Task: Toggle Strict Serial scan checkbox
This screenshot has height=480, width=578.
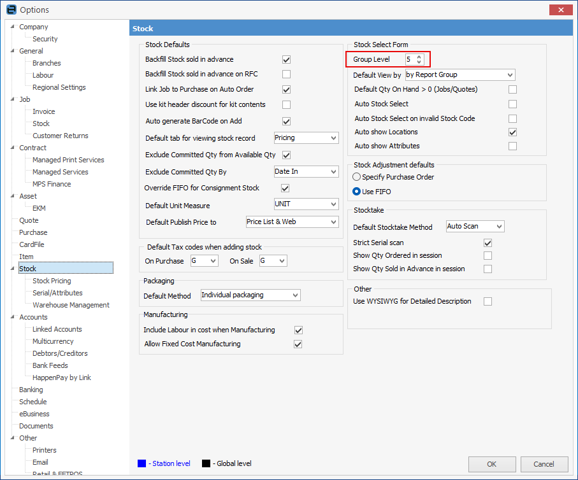Action: (488, 243)
